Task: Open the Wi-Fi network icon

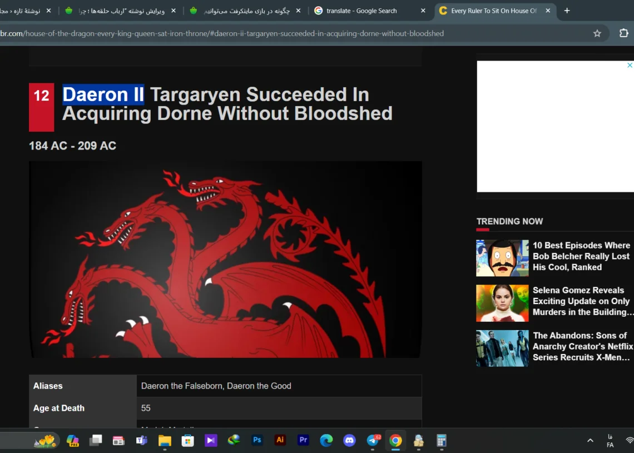Action: click(x=630, y=440)
